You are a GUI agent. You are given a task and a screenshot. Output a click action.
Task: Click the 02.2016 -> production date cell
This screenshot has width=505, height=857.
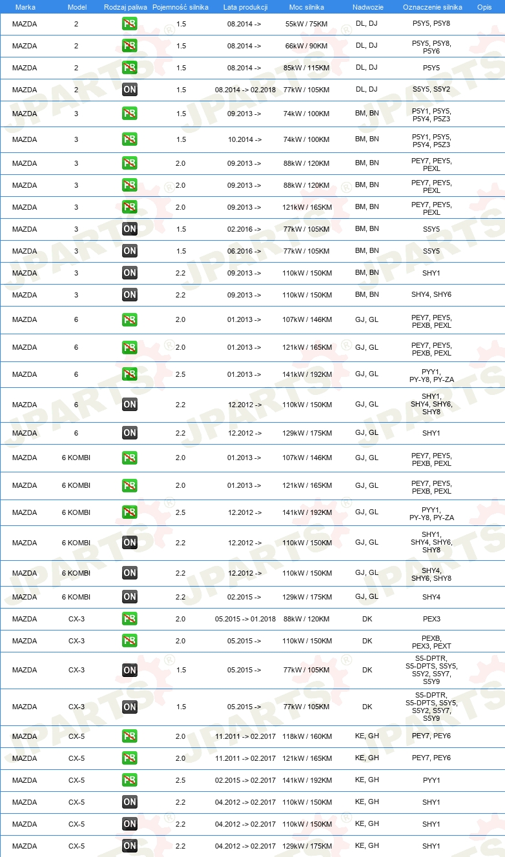[x=245, y=229]
